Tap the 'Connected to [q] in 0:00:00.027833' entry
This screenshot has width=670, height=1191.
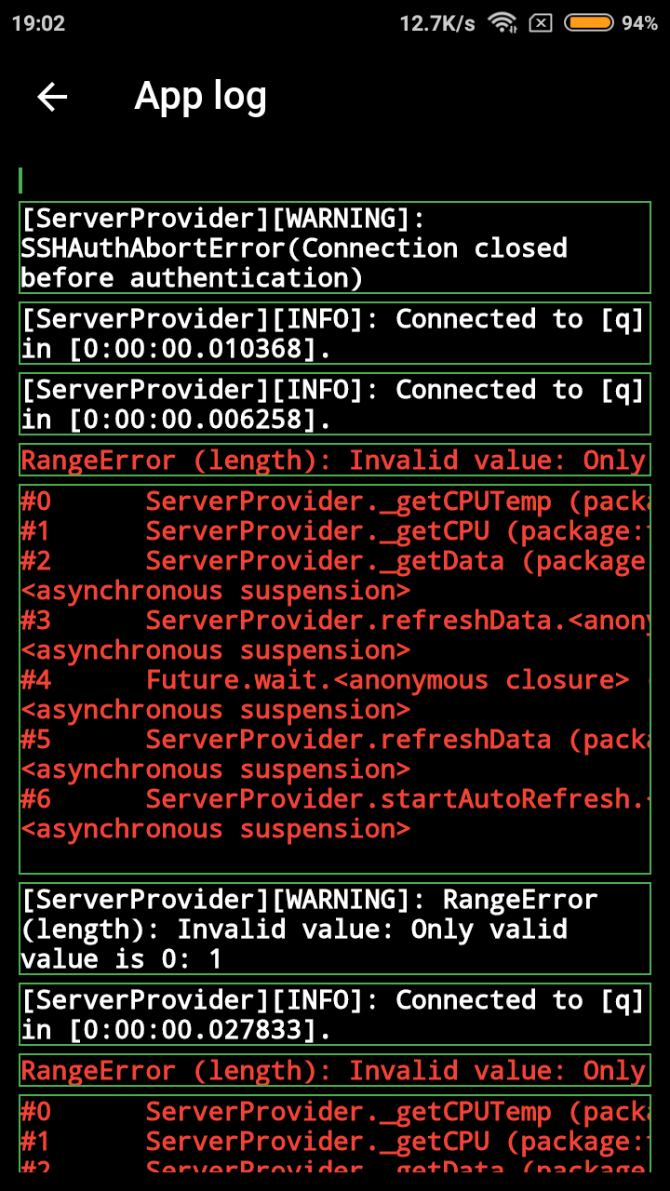coord(335,1014)
